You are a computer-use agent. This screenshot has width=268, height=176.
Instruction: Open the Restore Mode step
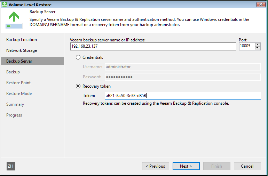click(x=19, y=94)
